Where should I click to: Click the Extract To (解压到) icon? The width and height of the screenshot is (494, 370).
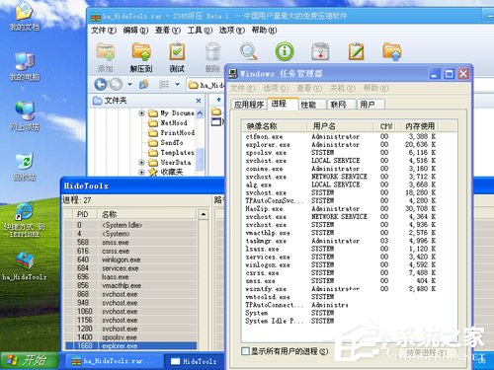point(141,51)
